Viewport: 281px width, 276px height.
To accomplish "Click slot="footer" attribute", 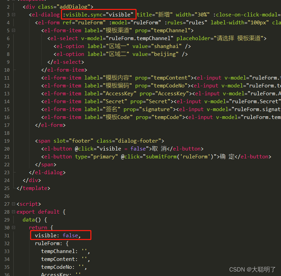I will pyautogui.click(x=73, y=141).
